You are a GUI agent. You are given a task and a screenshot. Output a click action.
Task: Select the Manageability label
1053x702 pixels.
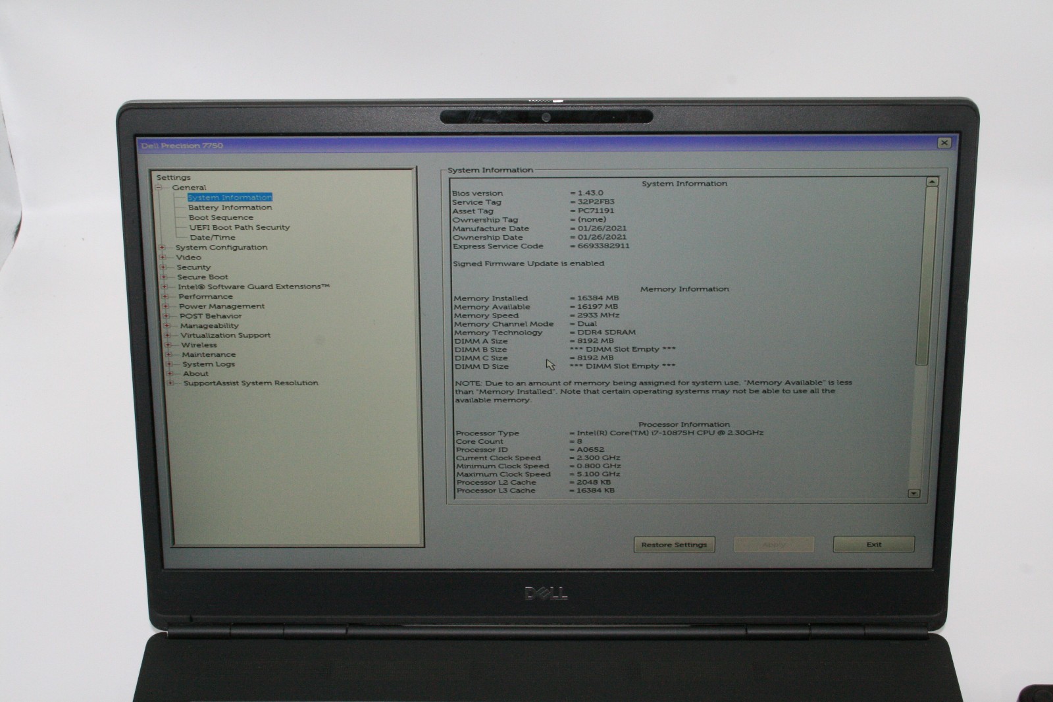coord(209,325)
